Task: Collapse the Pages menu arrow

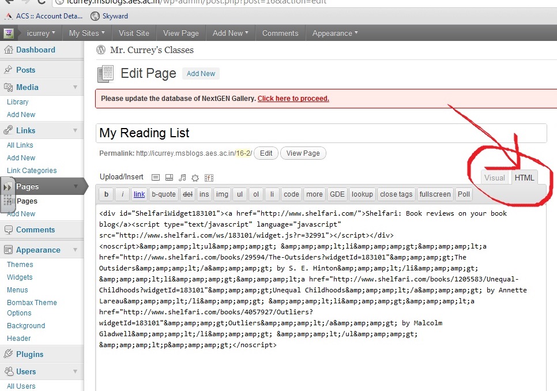Action: (x=76, y=186)
